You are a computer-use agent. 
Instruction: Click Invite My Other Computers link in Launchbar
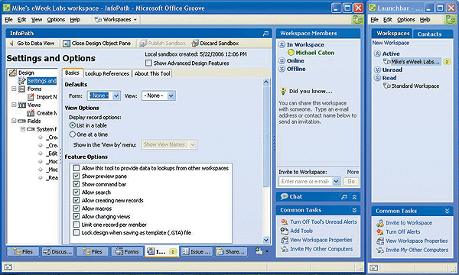tap(417, 250)
